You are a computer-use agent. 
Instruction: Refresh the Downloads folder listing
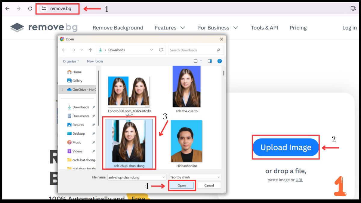pyautogui.click(x=161, y=50)
